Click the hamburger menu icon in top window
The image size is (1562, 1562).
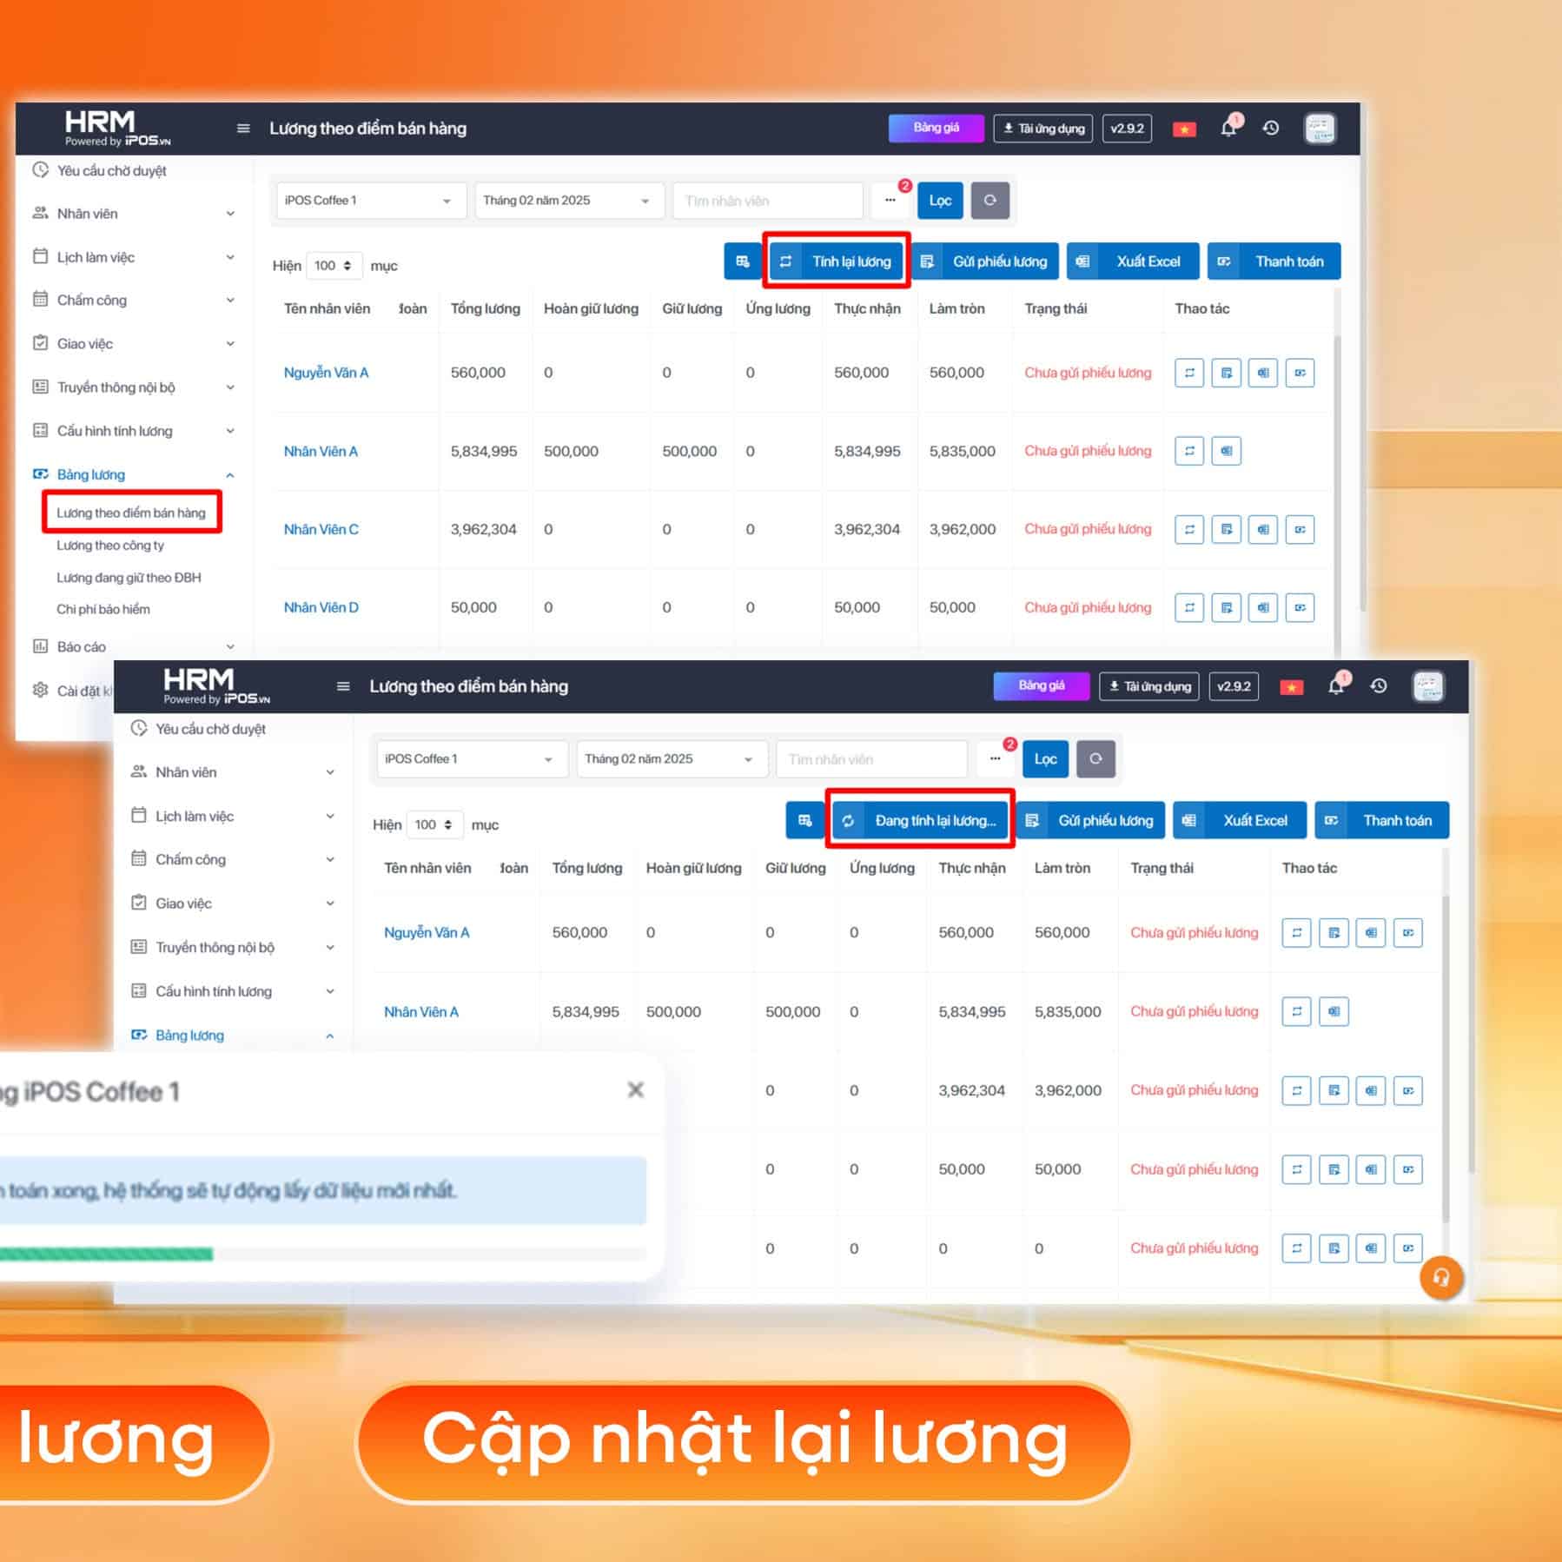pyautogui.click(x=243, y=129)
